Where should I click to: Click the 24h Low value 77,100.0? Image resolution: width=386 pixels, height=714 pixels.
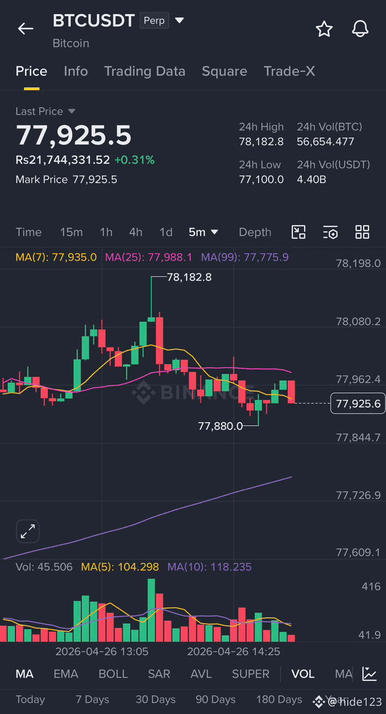(261, 179)
